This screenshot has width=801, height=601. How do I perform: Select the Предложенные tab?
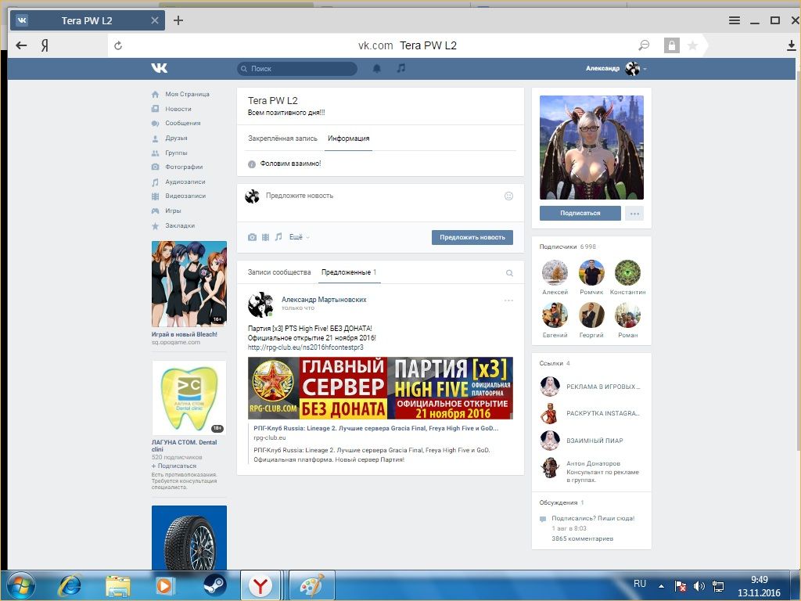click(x=348, y=272)
